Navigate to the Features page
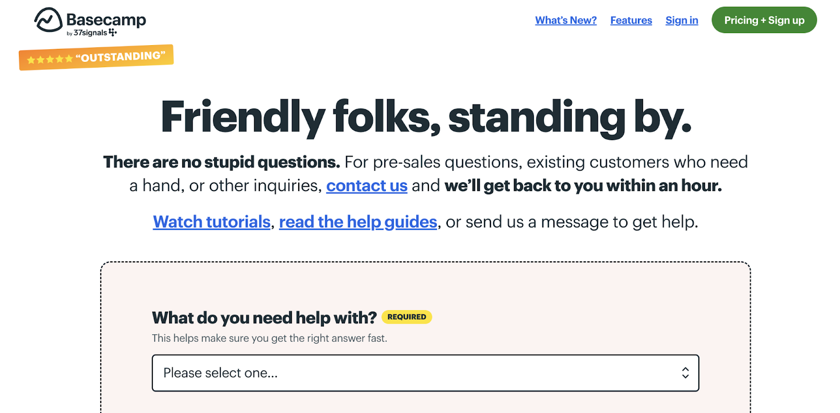Viewport: 840px width, 413px height. [x=631, y=20]
